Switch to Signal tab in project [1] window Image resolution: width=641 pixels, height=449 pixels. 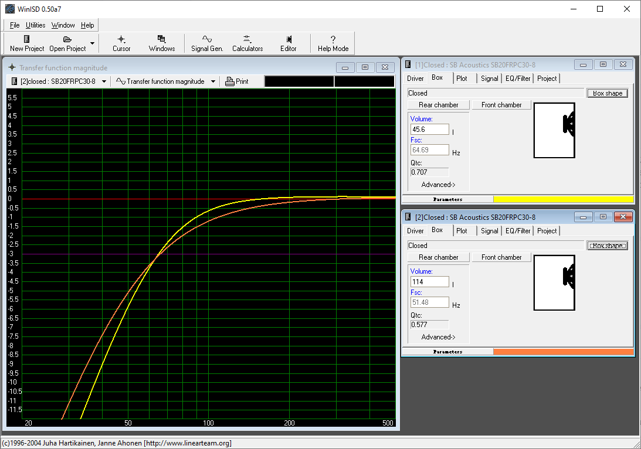tap(489, 79)
